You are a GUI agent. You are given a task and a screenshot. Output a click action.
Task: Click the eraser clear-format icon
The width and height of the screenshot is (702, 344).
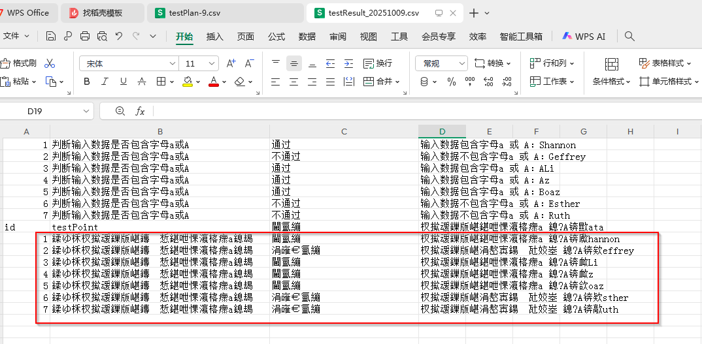pyautogui.click(x=240, y=82)
